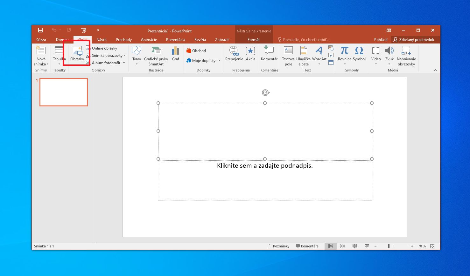Start slideshow from beginning in quick access toolbar
The width and height of the screenshot is (470, 276).
coord(84,30)
